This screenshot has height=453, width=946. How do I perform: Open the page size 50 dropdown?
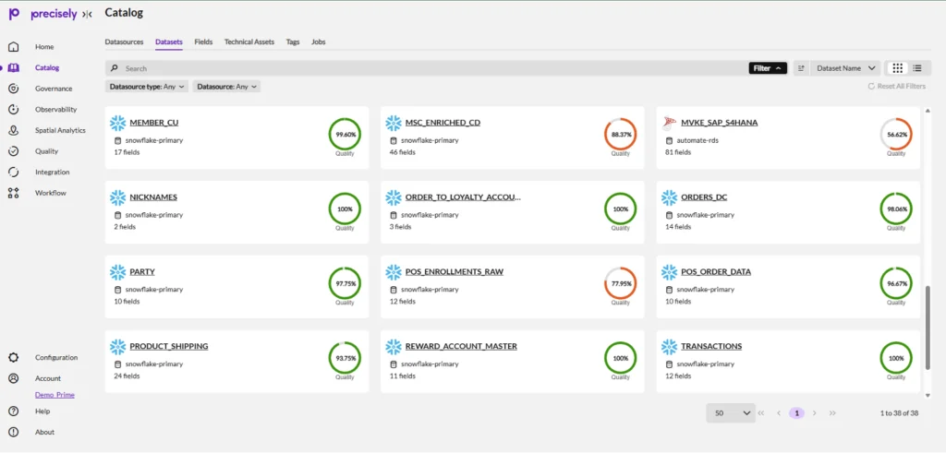[x=731, y=413]
